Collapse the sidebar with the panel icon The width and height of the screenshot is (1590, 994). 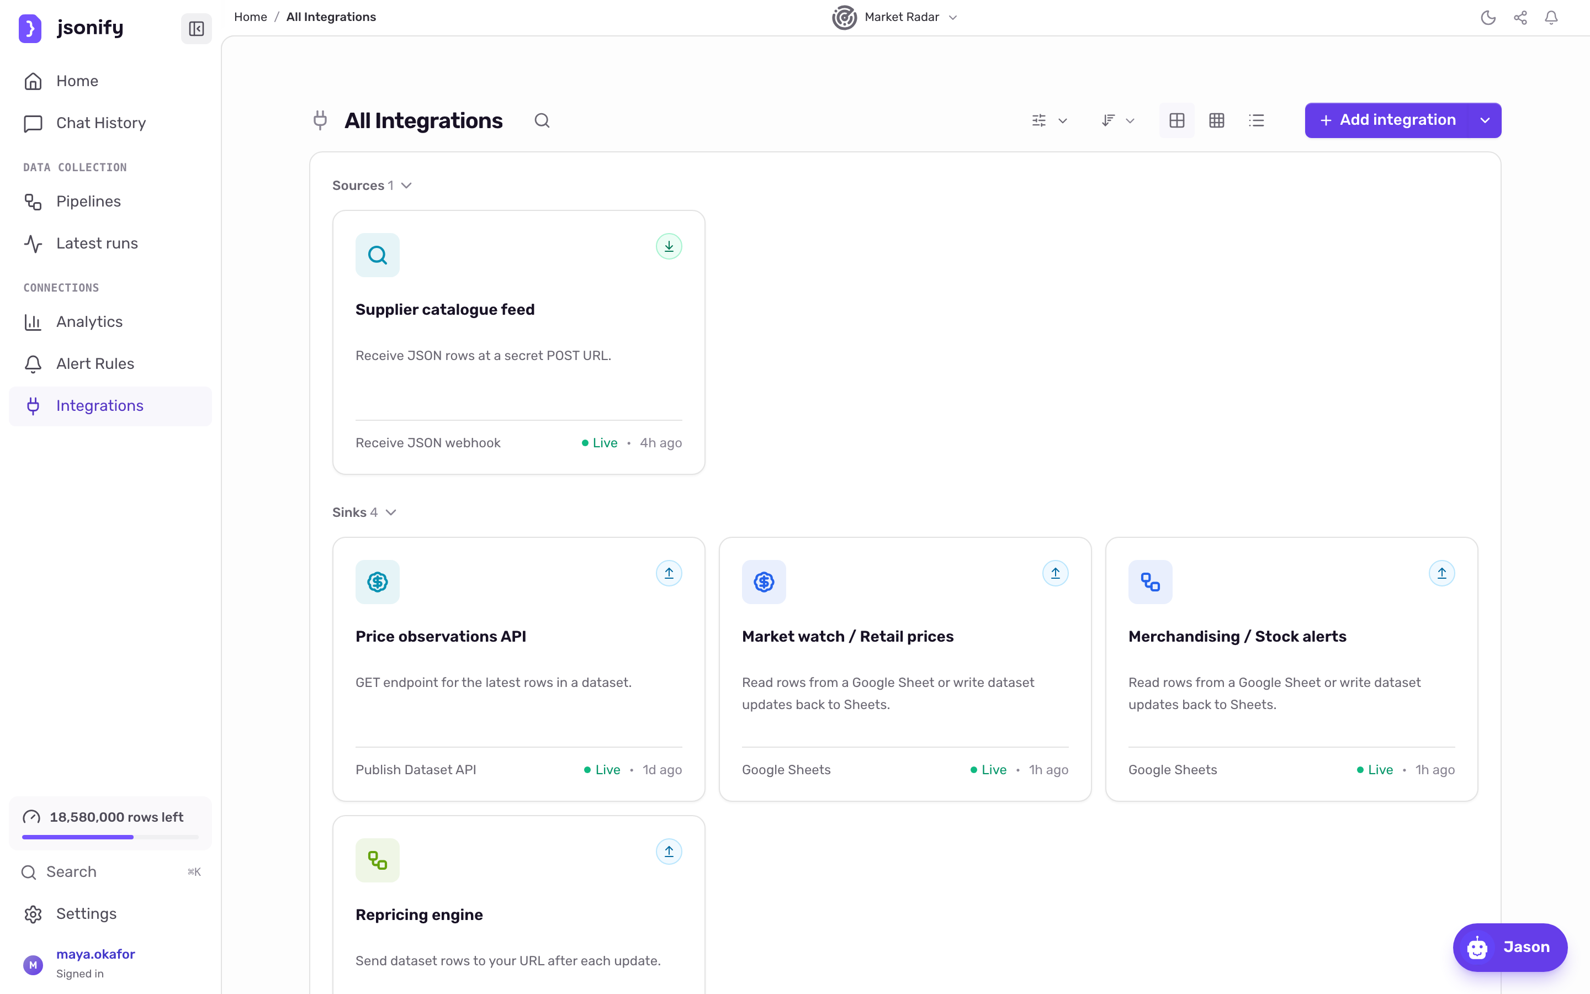click(x=196, y=28)
